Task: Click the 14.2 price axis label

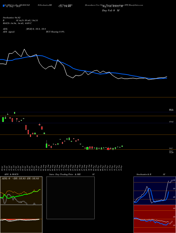Action: click(x=171, y=148)
